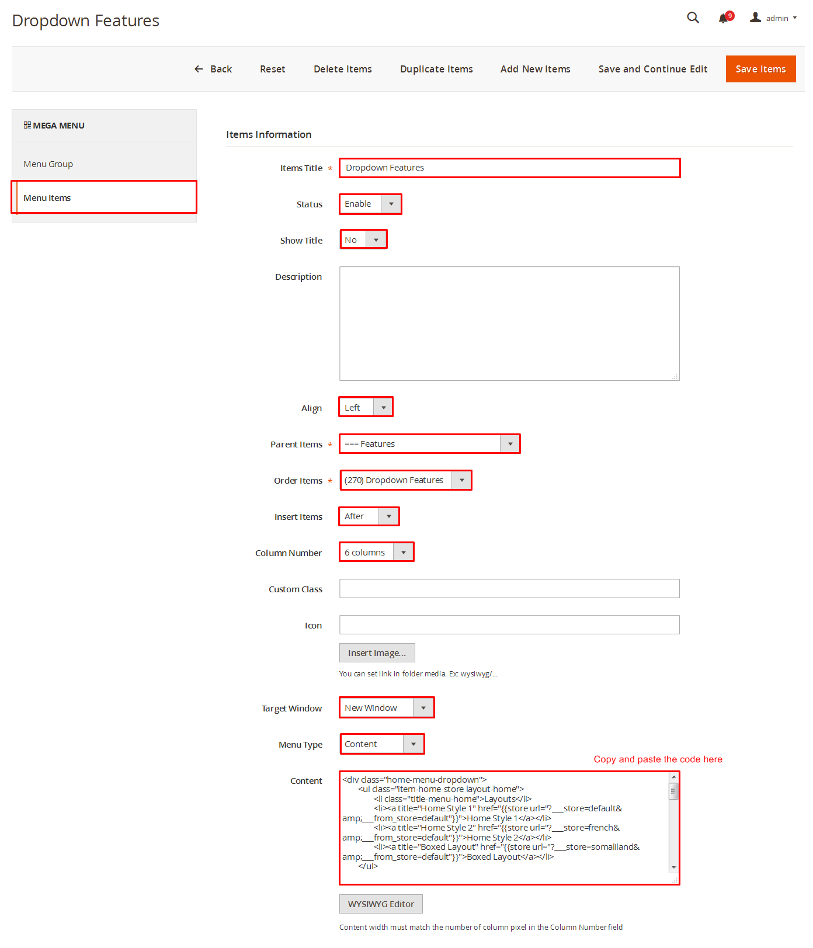Click the 'You can set link in folder media' hint

coord(418,674)
